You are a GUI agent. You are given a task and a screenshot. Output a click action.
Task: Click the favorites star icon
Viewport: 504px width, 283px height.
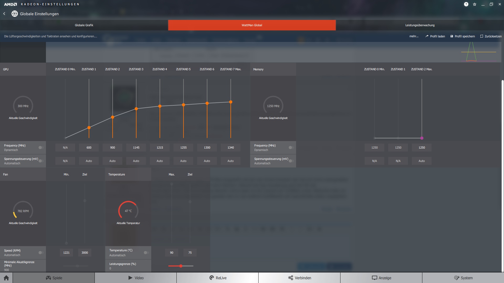475,4
